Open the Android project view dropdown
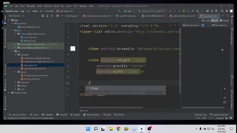 (x=16, y=16)
